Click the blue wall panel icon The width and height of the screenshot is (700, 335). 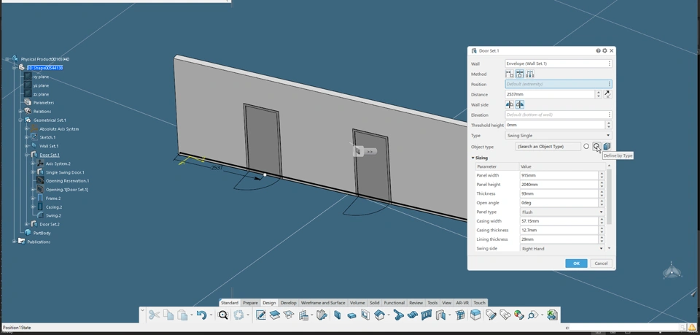[337, 315]
